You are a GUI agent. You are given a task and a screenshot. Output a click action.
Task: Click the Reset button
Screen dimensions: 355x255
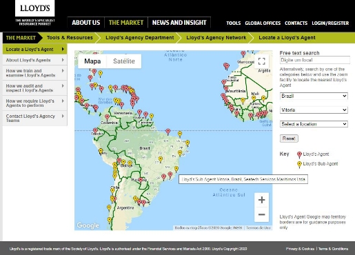coord(289,139)
